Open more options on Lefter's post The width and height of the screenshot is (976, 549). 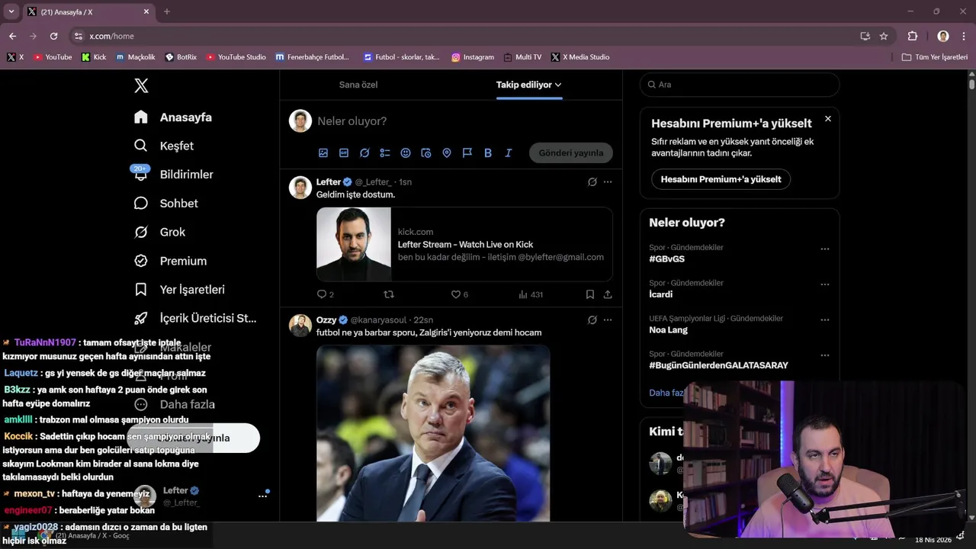coord(608,182)
